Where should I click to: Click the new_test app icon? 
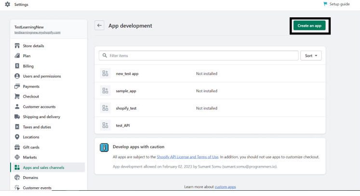[105, 74]
